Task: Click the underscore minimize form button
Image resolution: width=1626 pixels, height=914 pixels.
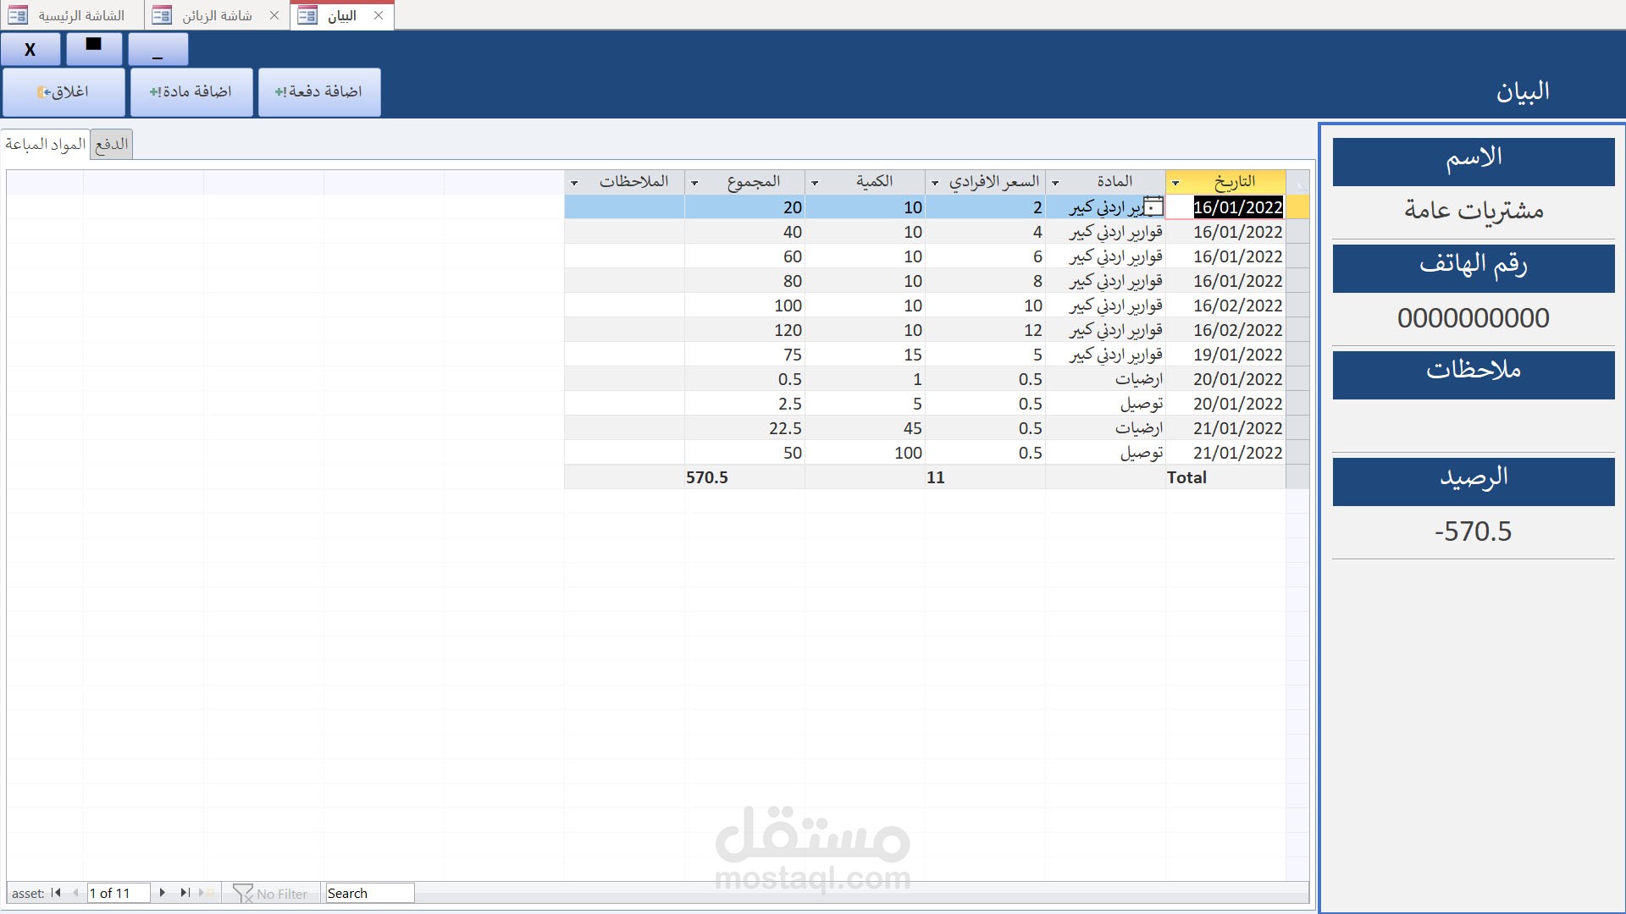Action: tap(158, 50)
